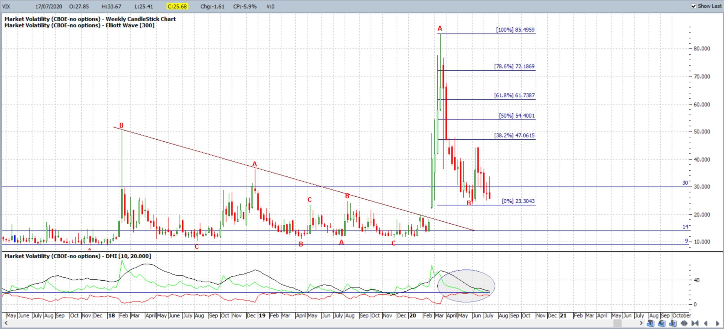
Task: Click the high value H:33.67
Action: (111, 6)
